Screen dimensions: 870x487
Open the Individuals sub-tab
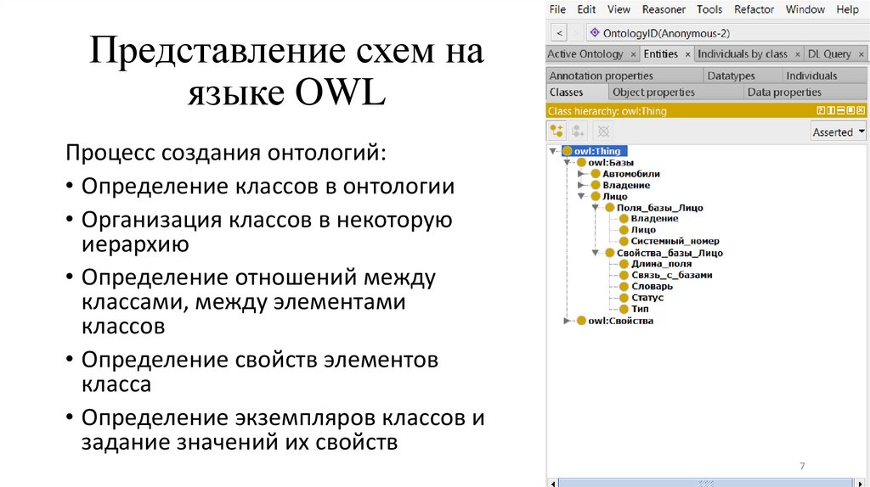coord(824,76)
